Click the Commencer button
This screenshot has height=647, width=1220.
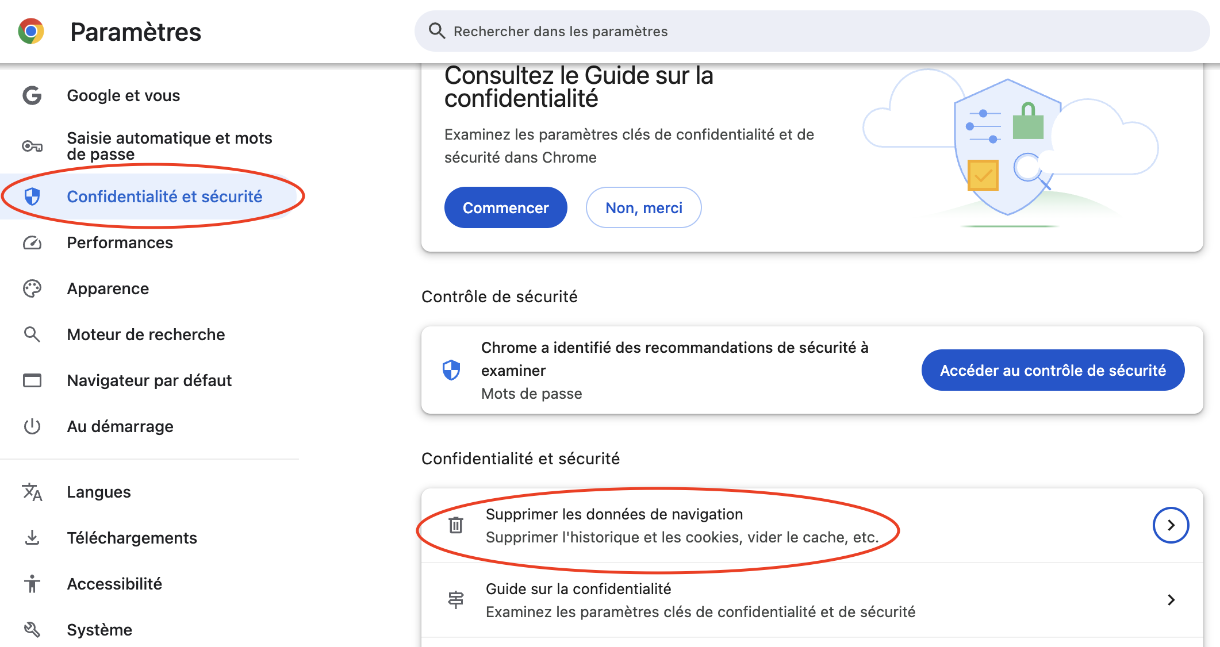(506, 207)
